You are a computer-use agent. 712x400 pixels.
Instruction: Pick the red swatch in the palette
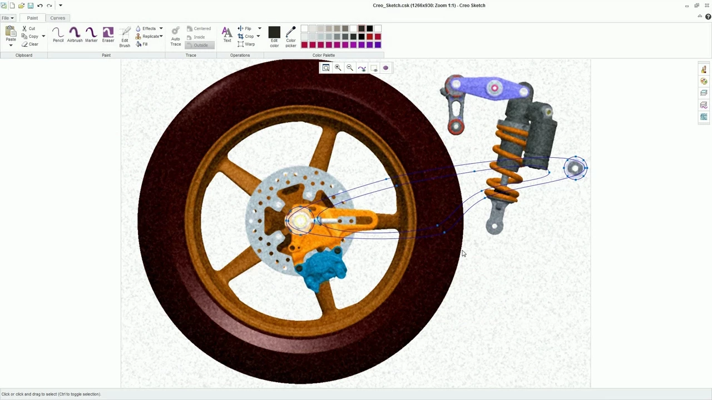[x=369, y=37]
